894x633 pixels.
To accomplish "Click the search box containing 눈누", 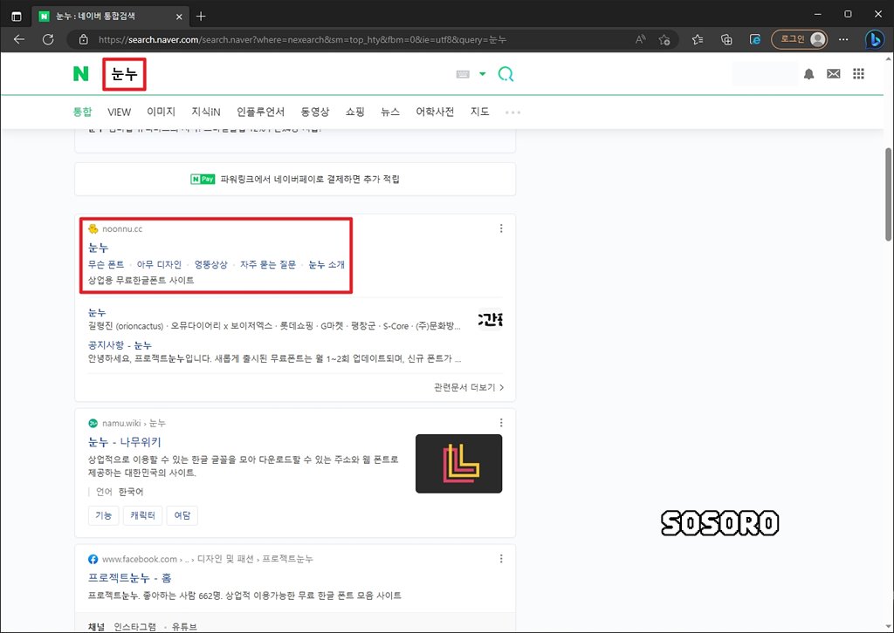I will (x=124, y=74).
